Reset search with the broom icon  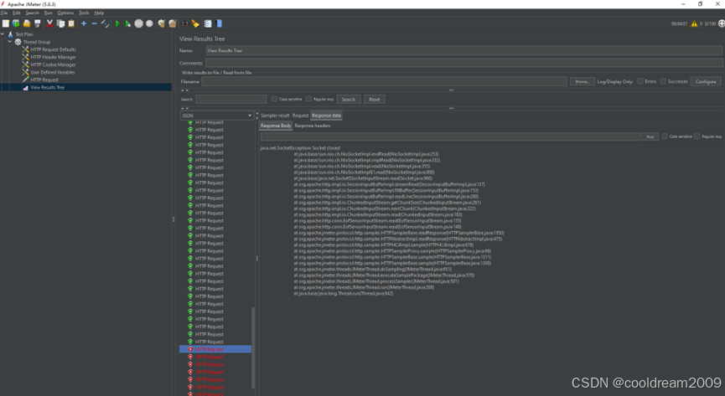coord(195,23)
